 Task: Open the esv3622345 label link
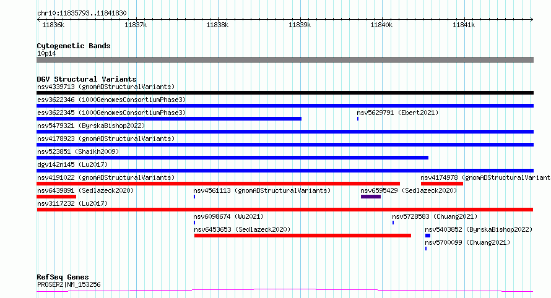[111, 113]
